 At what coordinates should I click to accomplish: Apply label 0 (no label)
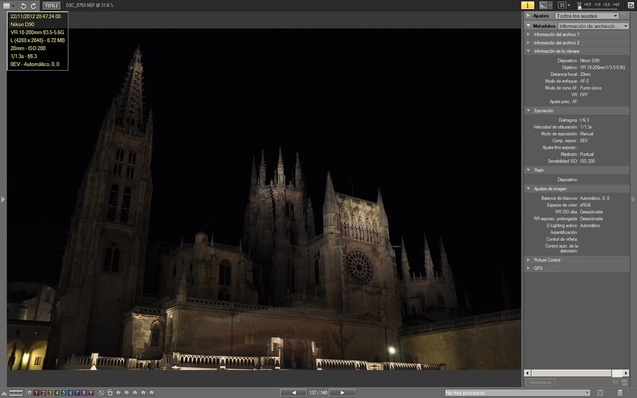[x=29, y=393]
